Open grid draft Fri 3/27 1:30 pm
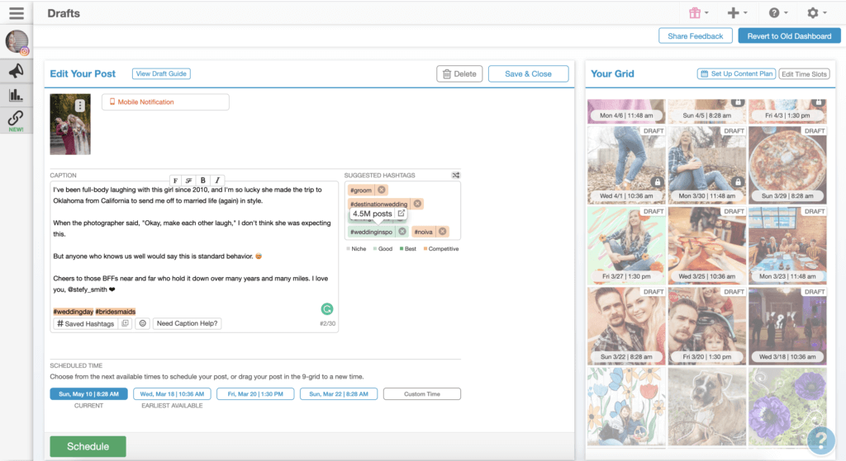The width and height of the screenshot is (846, 461). coord(626,246)
